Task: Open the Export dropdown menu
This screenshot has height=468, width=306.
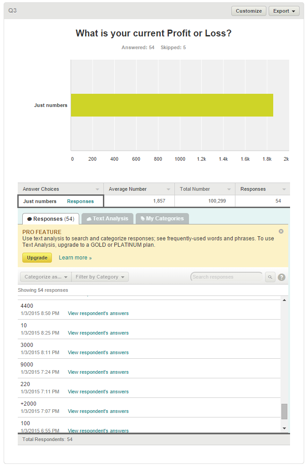Action: click(x=284, y=11)
